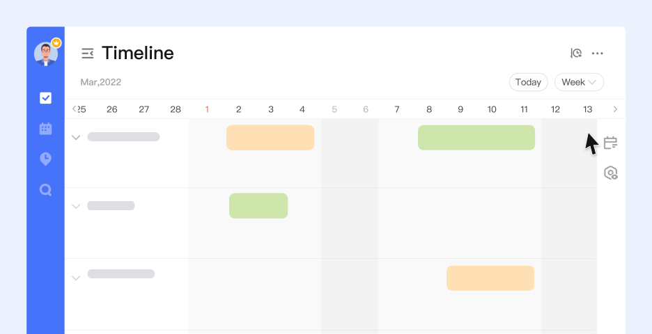Select the orange task bar on days 2-4

pos(270,138)
